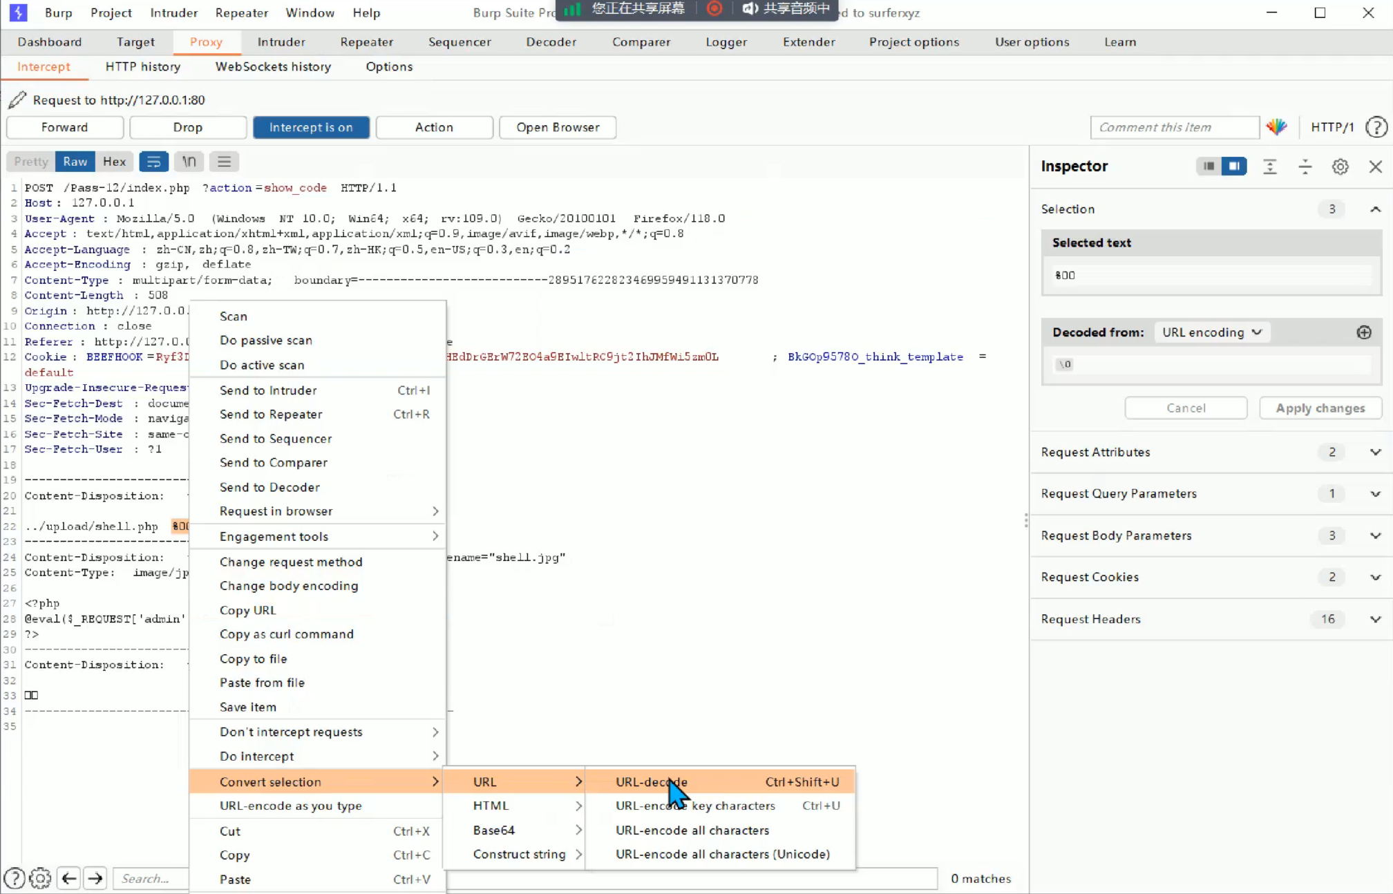Switch Inspector to double column layout icon
The width and height of the screenshot is (1393, 894).
(x=1233, y=166)
